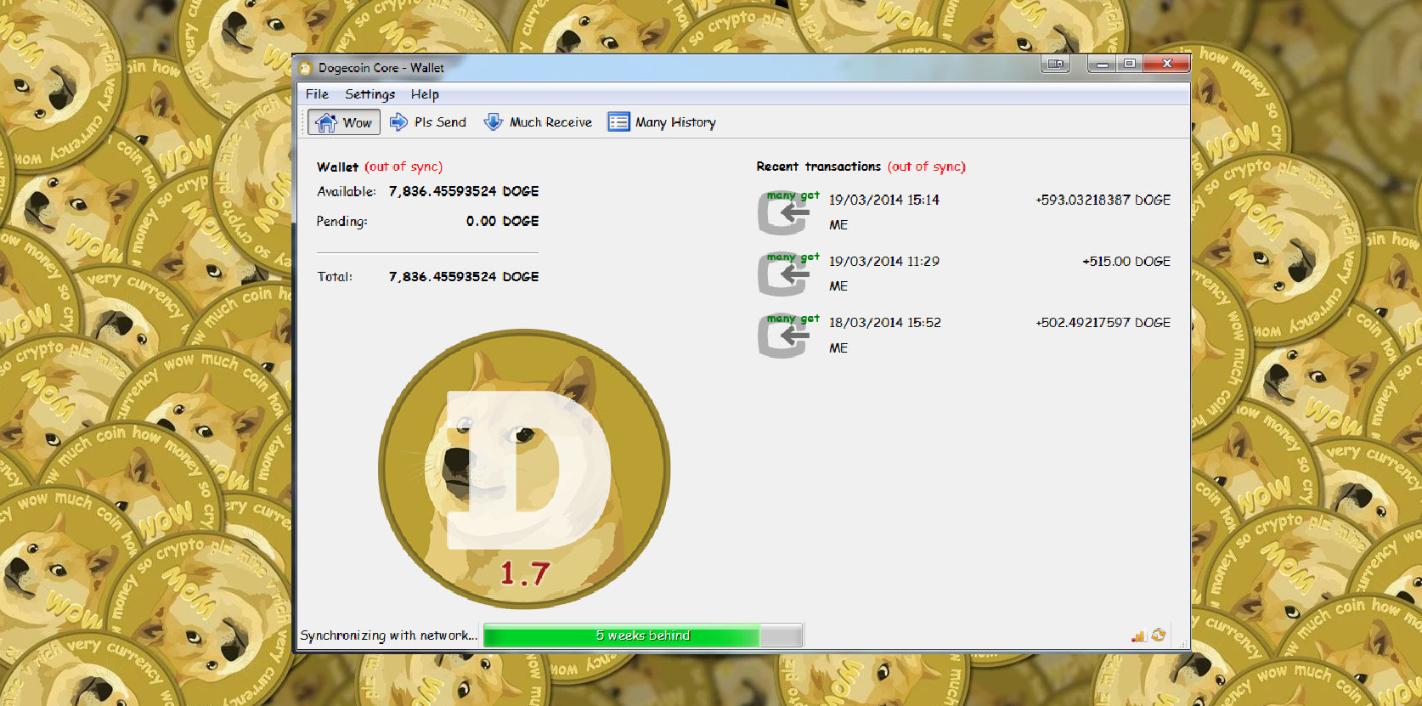Click the Total balance 7,836.45593524 DOGE value
The height and width of the screenshot is (706, 1422).
[464, 277]
